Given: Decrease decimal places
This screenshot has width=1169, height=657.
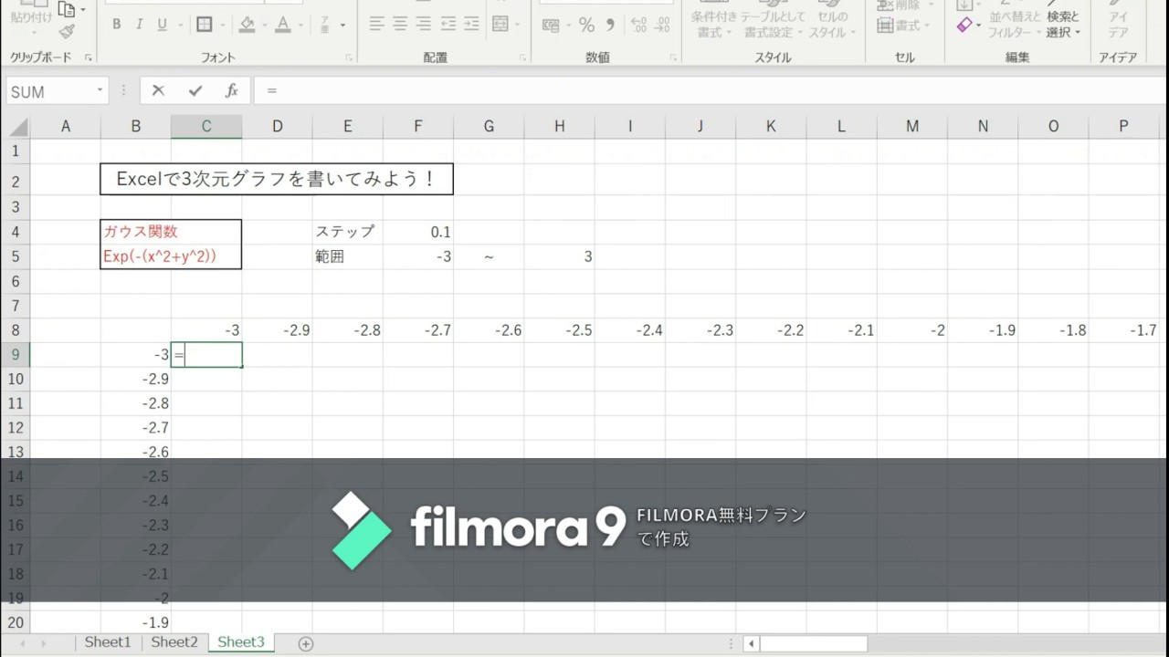Looking at the screenshot, I should tap(662, 25).
